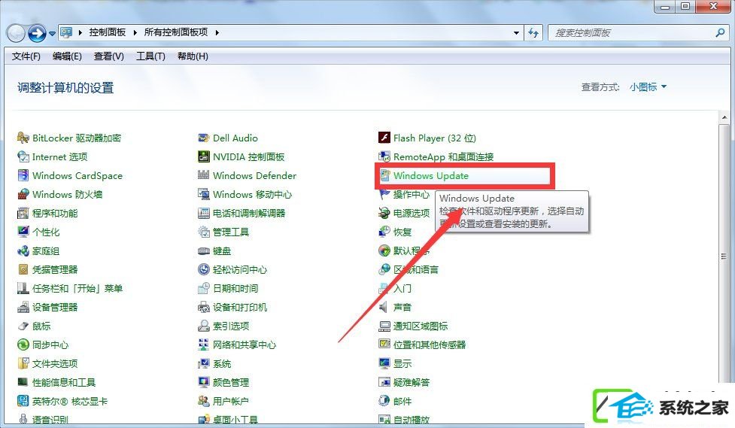Open the 区域和语言 link

[416, 269]
